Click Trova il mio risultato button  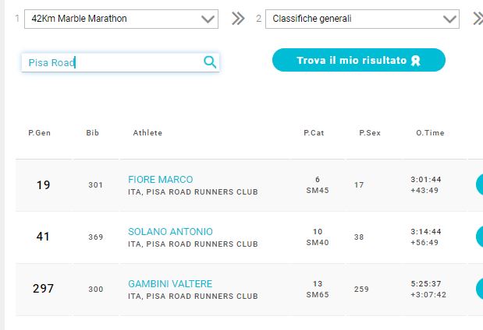[x=359, y=60]
